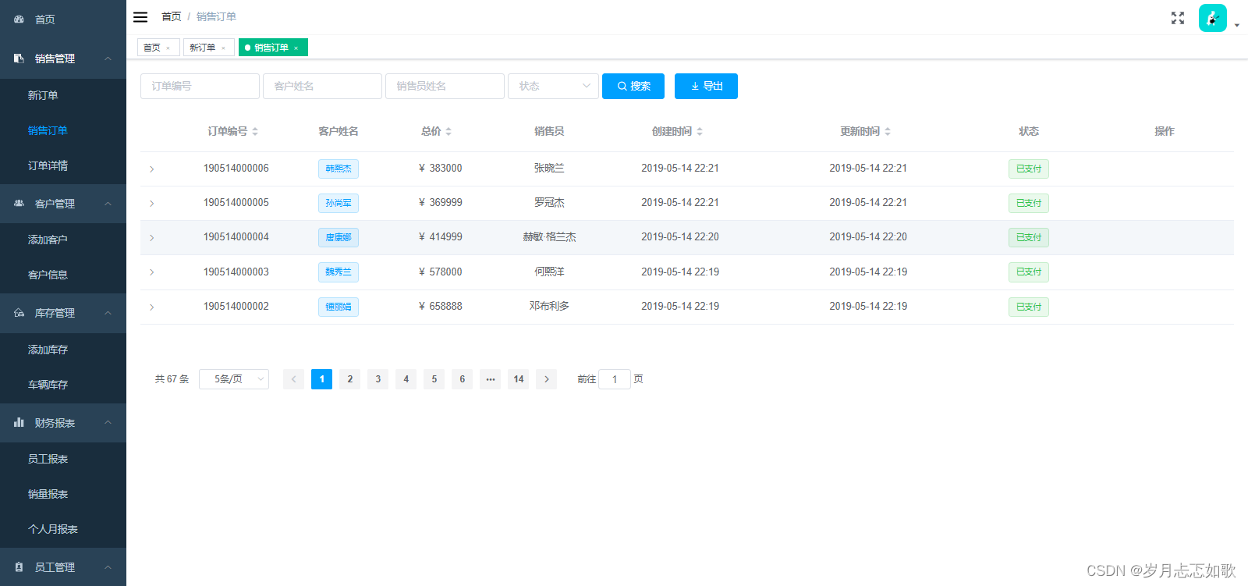
Task: Close the 销售订单 tab with its x
Action: click(x=296, y=48)
